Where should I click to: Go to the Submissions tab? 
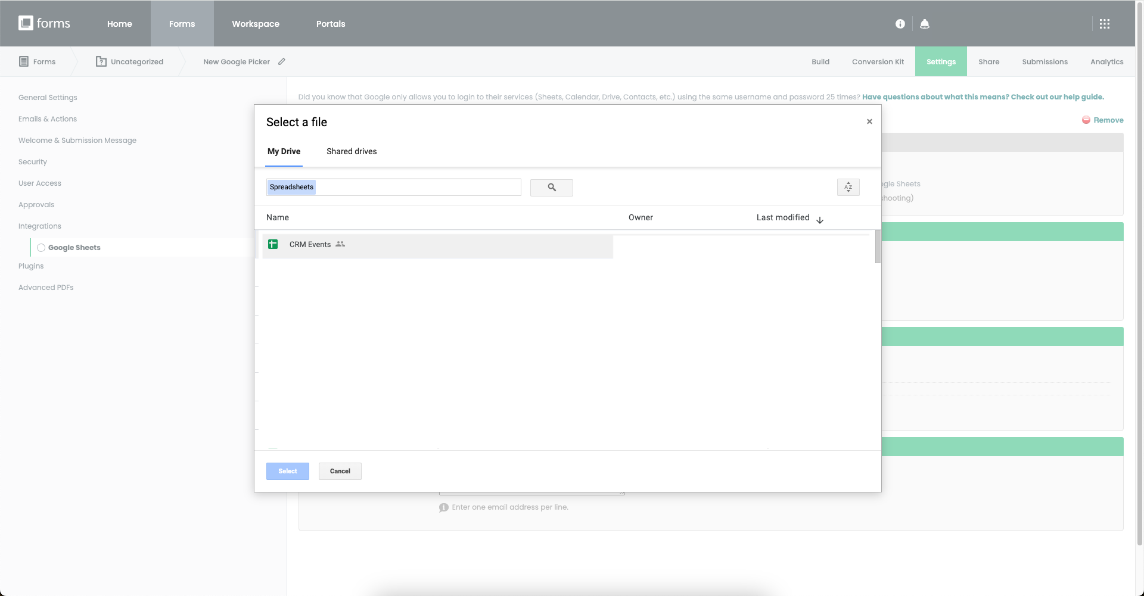tap(1044, 61)
